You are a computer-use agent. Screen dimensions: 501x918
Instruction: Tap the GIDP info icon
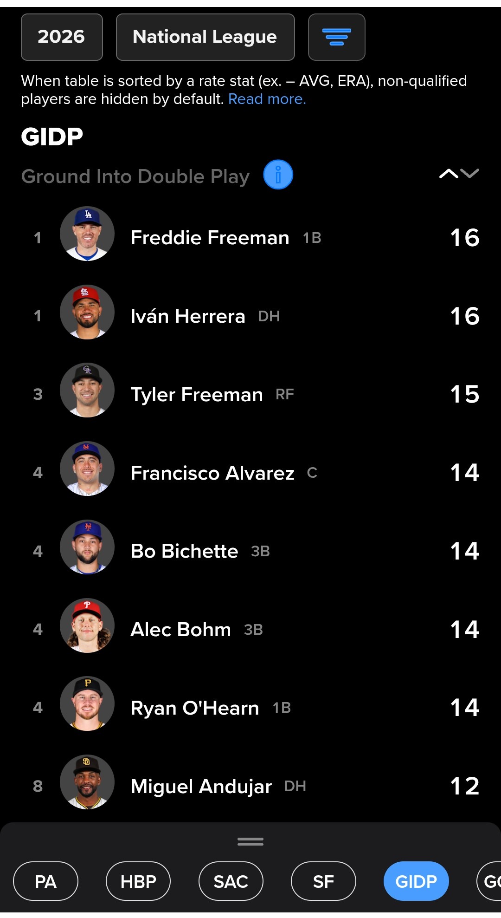[278, 175]
